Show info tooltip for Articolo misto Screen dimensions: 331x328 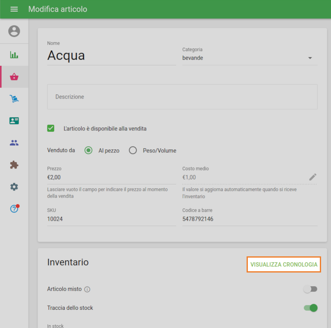point(87,289)
